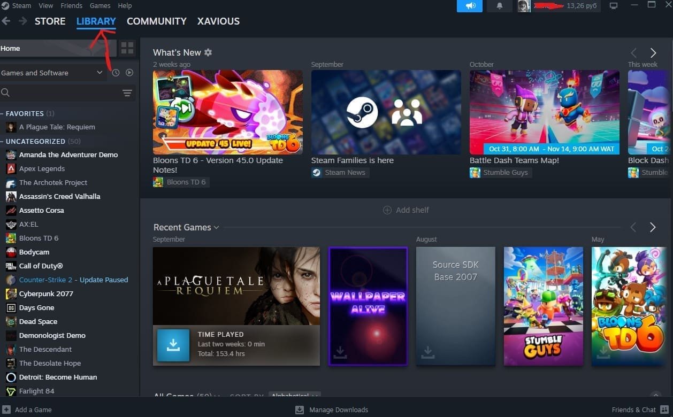Expand the Recent Games shelf dropdown
The height and width of the screenshot is (417, 673).
tap(216, 227)
